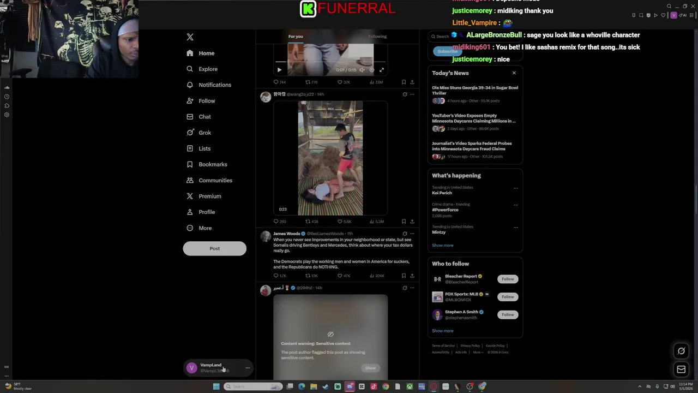Mute the top video's sound
The width and height of the screenshot is (698, 393).
tap(362, 70)
